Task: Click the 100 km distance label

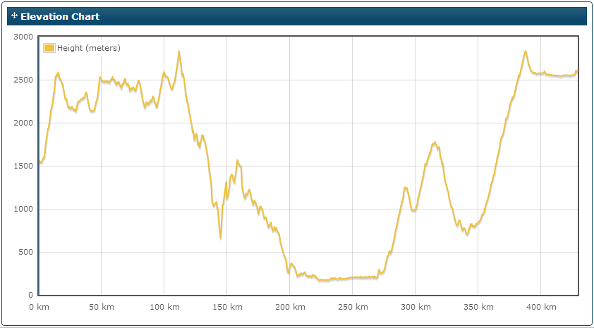Action: click(164, 307)
